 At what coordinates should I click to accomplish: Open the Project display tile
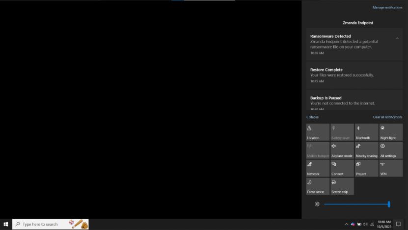coord(366,168)
